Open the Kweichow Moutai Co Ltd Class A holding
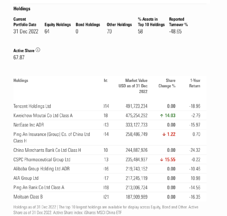 [43, 116]
